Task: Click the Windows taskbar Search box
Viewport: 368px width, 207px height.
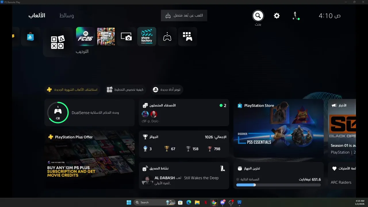Action: (155, 202)
